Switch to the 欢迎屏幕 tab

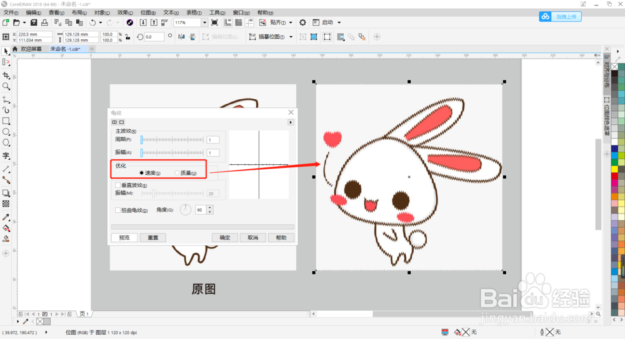coord(31,49)
